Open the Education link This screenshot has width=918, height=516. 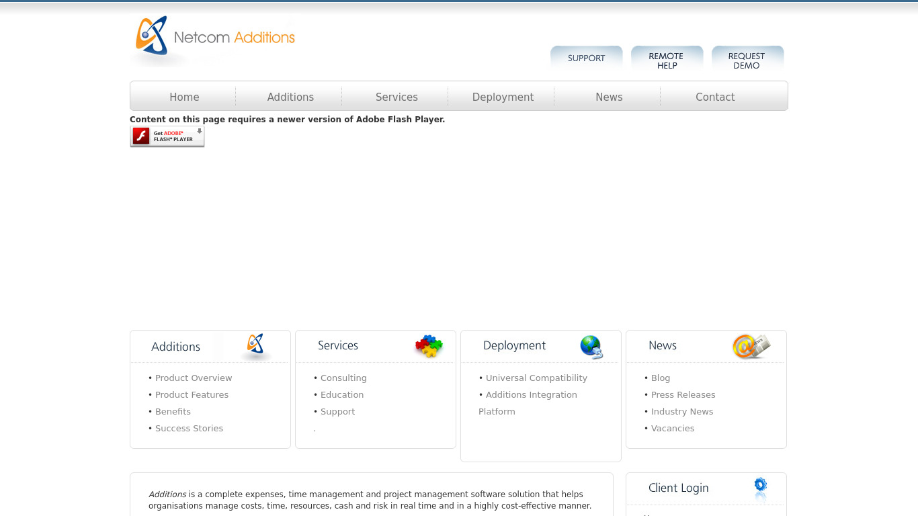[342, 394]
